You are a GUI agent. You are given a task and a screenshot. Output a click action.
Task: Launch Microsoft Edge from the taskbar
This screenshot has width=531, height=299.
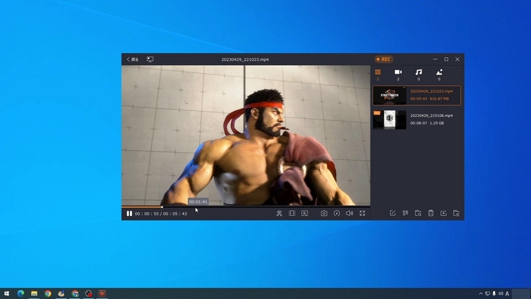[21, 294]
